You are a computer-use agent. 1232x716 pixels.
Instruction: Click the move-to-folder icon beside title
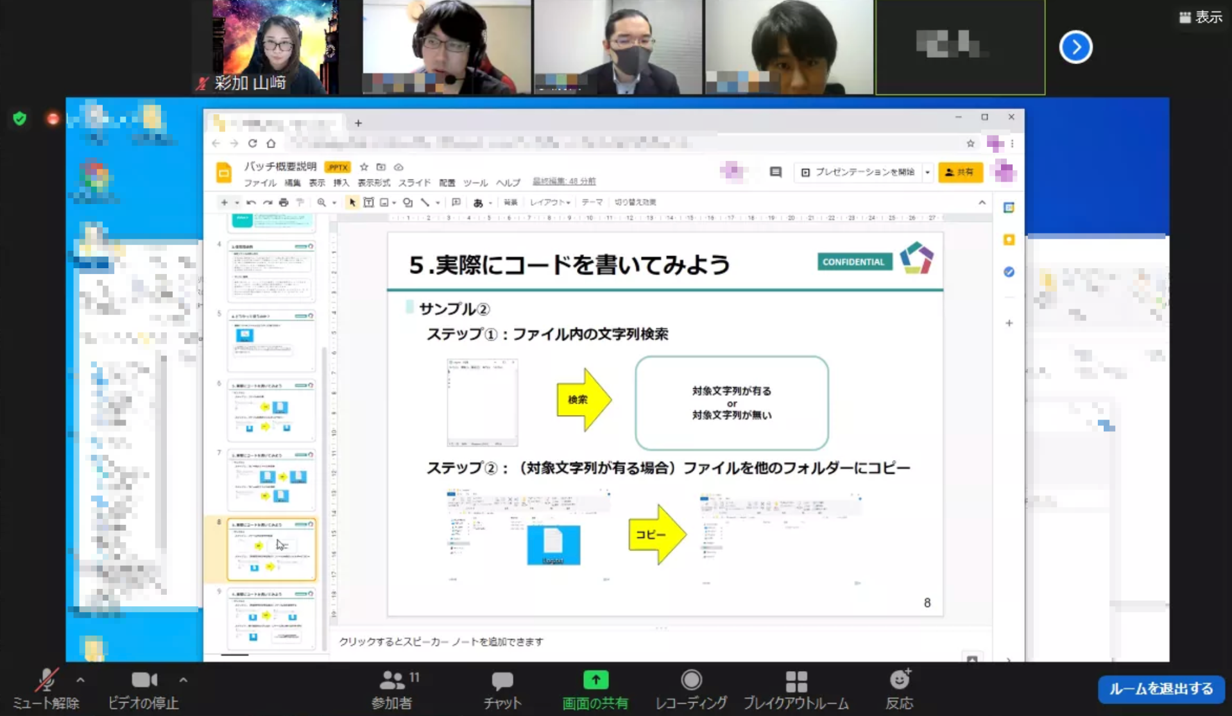click(x=381, y=167)
